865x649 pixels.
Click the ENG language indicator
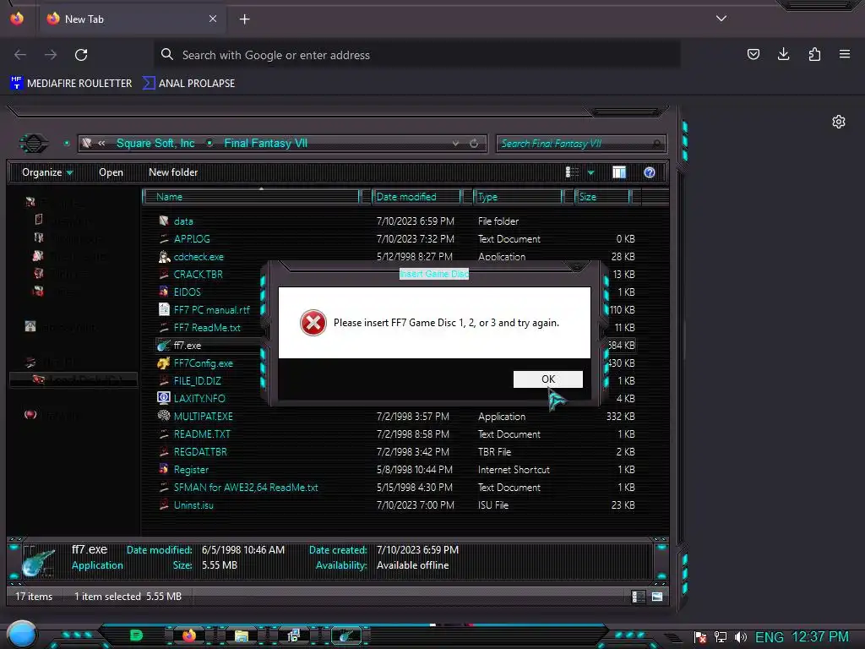click(x=769, y=637)
